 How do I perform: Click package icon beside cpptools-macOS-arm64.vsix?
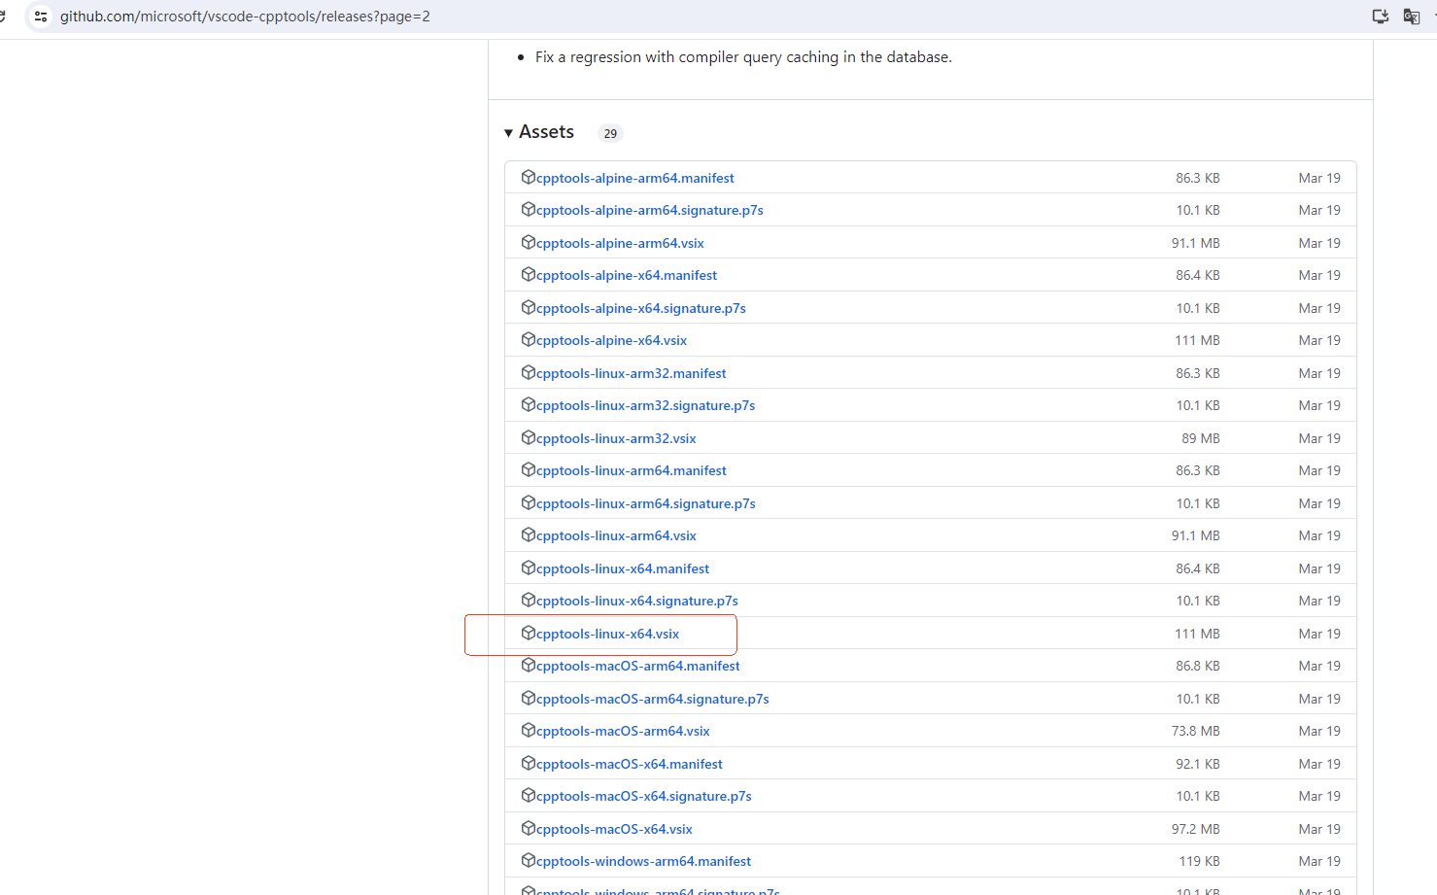coord(529,730)
